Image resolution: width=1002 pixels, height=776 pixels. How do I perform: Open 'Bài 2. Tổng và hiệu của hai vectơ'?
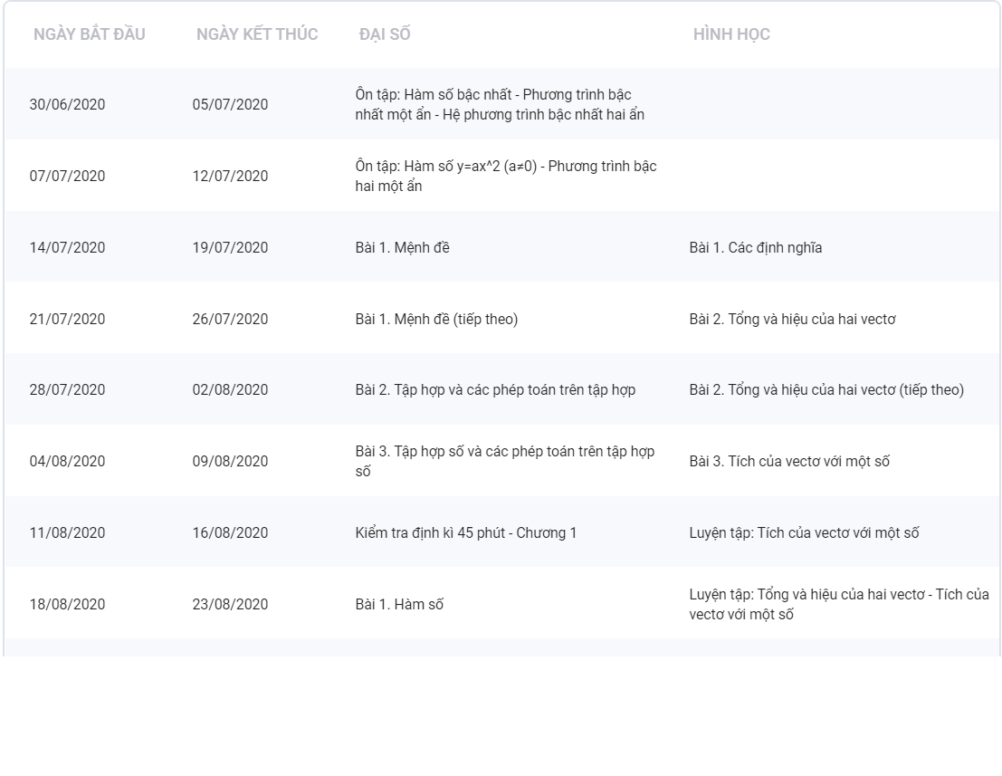tap(792, 319)
